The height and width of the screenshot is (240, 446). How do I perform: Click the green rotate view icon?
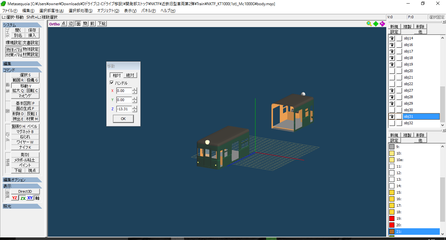376,24
